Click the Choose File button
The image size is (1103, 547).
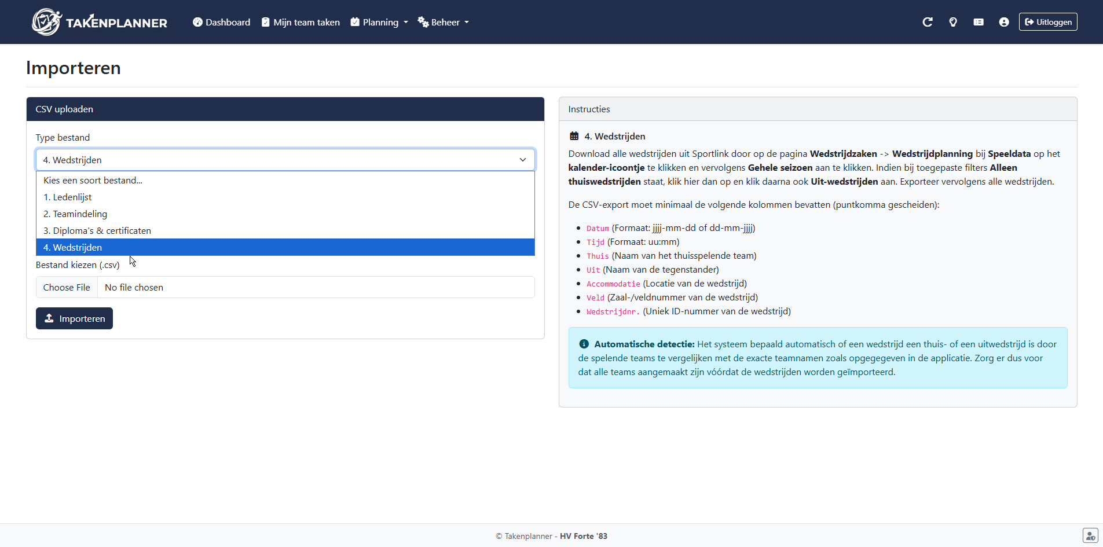click(x=67, y=287)
